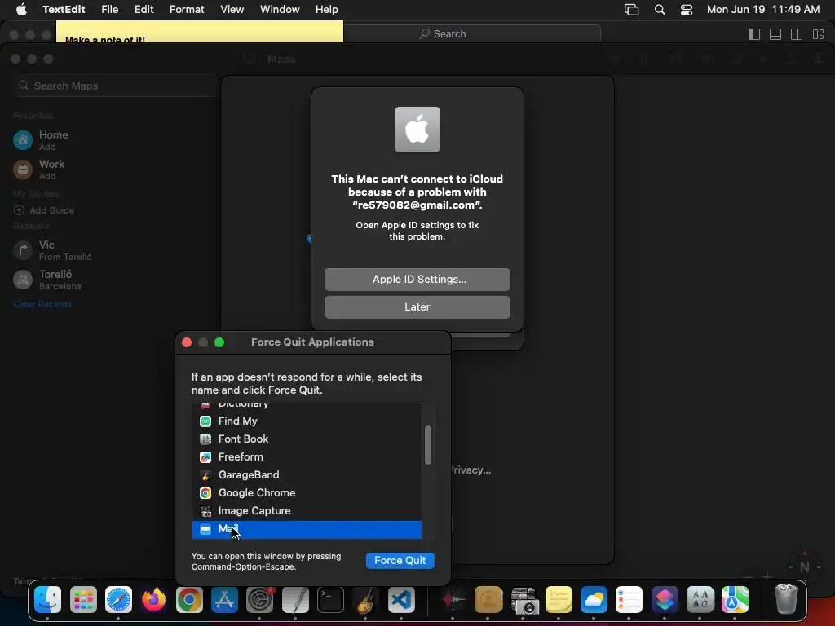Viewport: 835px width, 626px height.
Task: Launch Shortcuts app from the Dock
Action: tap(664, 600)
